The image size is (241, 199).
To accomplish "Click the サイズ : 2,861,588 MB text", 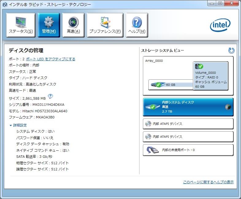I will (27, 98).
